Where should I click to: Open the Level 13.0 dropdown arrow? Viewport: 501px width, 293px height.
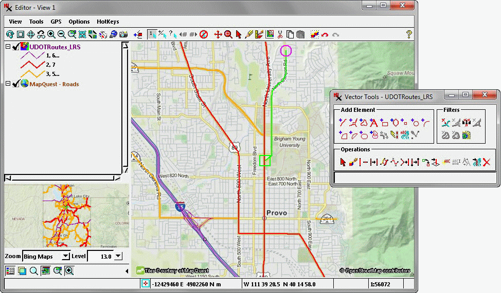click(118, 256)
